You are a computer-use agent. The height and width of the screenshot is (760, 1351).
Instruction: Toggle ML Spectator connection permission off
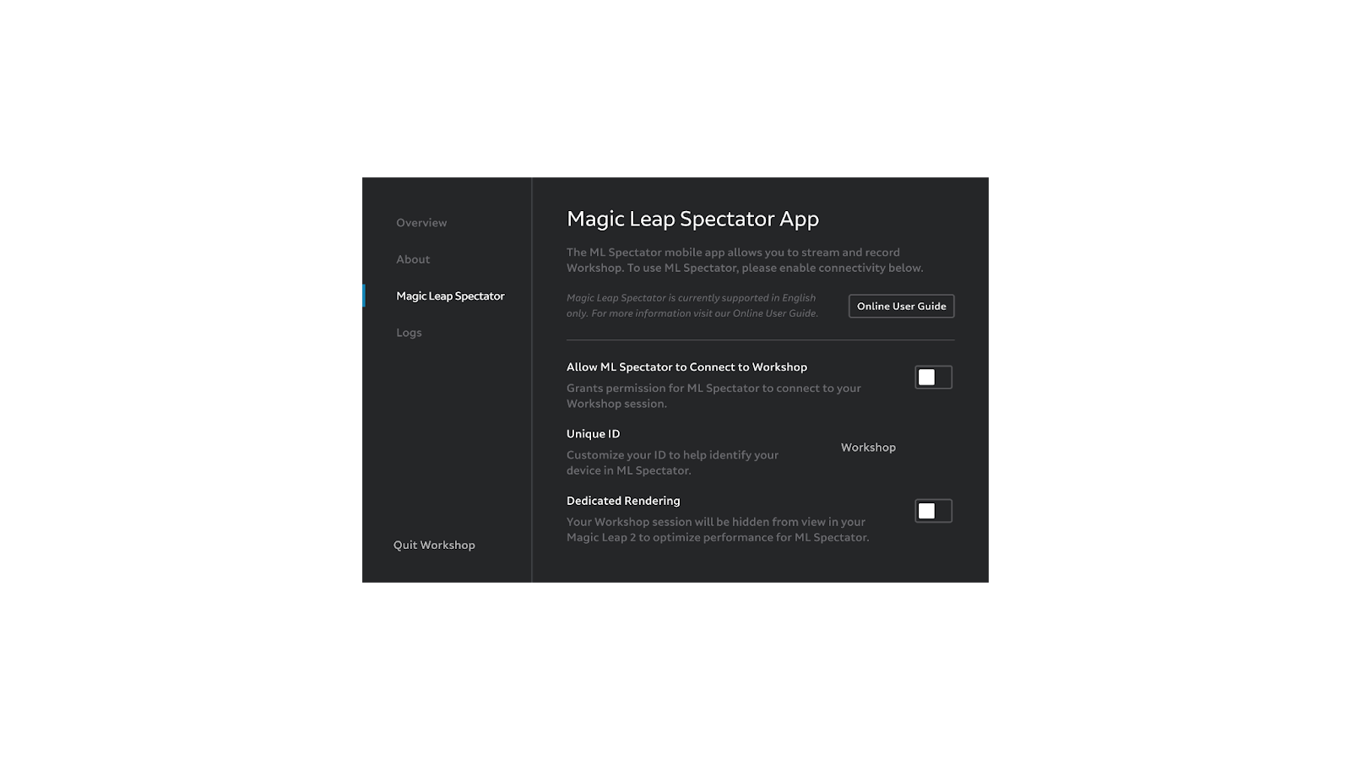pyautogui.click(x=932, y=377)
